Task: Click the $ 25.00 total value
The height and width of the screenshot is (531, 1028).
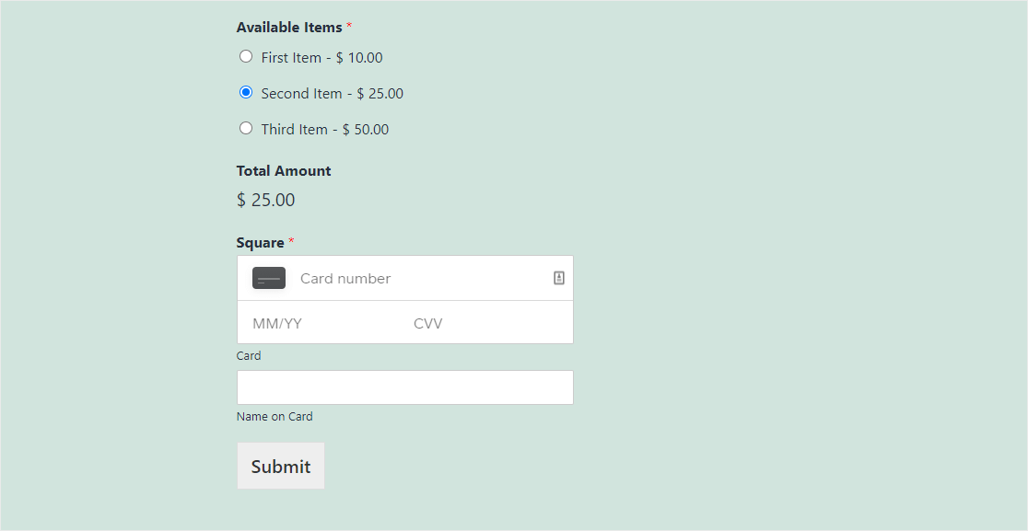Action: (265, 200)
